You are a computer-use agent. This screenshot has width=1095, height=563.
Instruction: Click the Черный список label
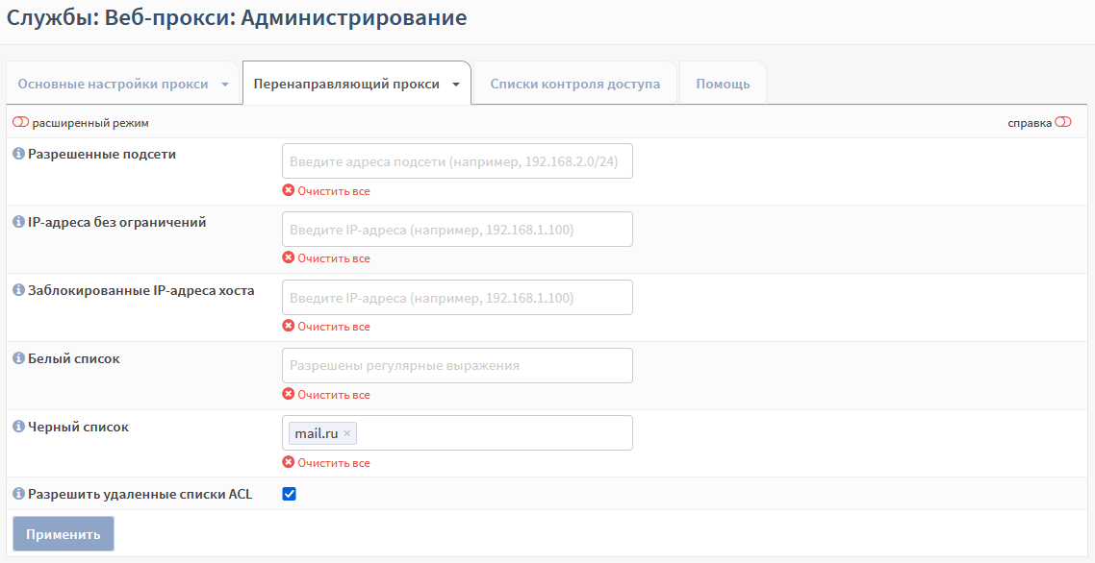click(78, 427)
